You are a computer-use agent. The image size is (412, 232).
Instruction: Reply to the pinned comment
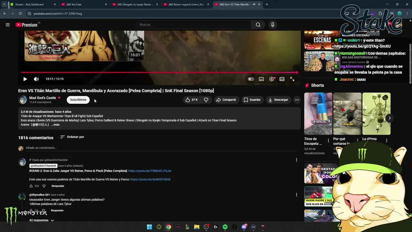coord(58,186)
